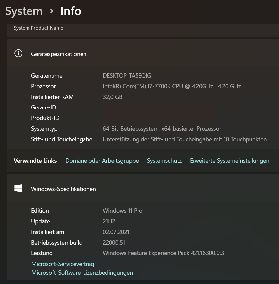
Task: Go back to System in the breadcrumb
Action: (x=24, y=11)
